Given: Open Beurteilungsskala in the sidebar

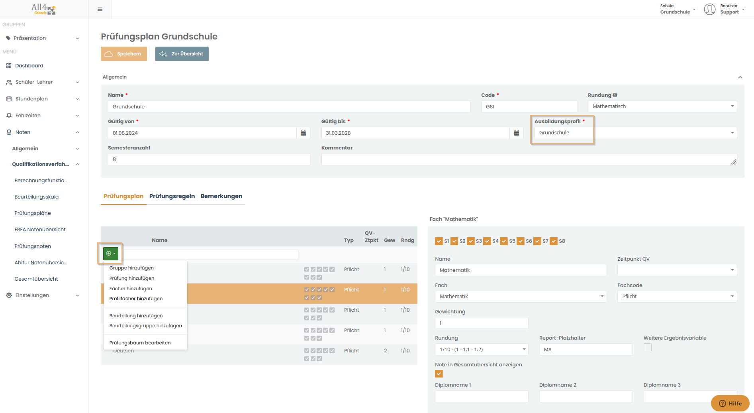Looking at the screenshot, I should (37, 197).
